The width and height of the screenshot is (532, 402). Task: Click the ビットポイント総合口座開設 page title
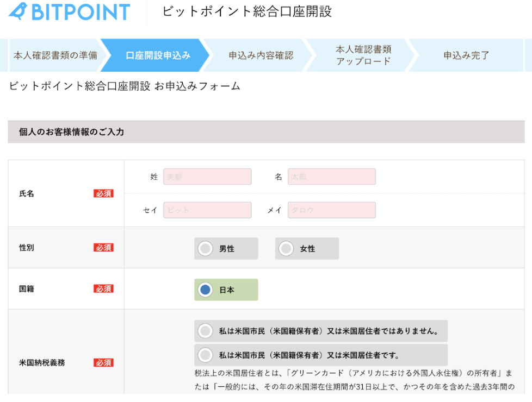tap(247, 11)
